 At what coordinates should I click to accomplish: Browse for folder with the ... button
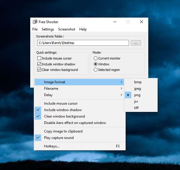pyautogui.click(x=136, y=43)
